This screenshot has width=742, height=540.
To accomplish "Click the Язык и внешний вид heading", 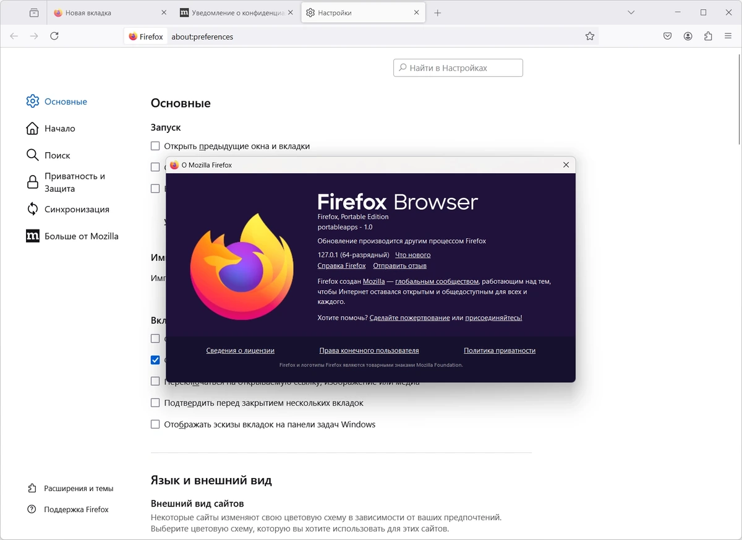I will 211,481.
